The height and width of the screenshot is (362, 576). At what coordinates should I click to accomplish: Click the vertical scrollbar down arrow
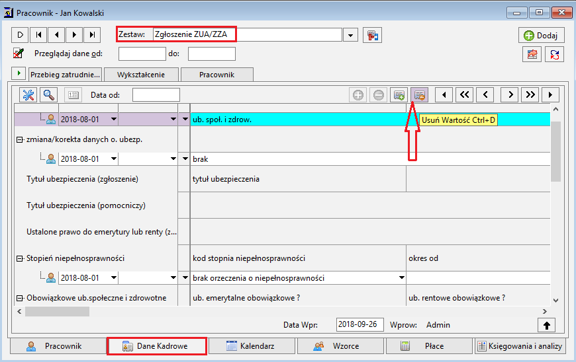click(555, 301)
